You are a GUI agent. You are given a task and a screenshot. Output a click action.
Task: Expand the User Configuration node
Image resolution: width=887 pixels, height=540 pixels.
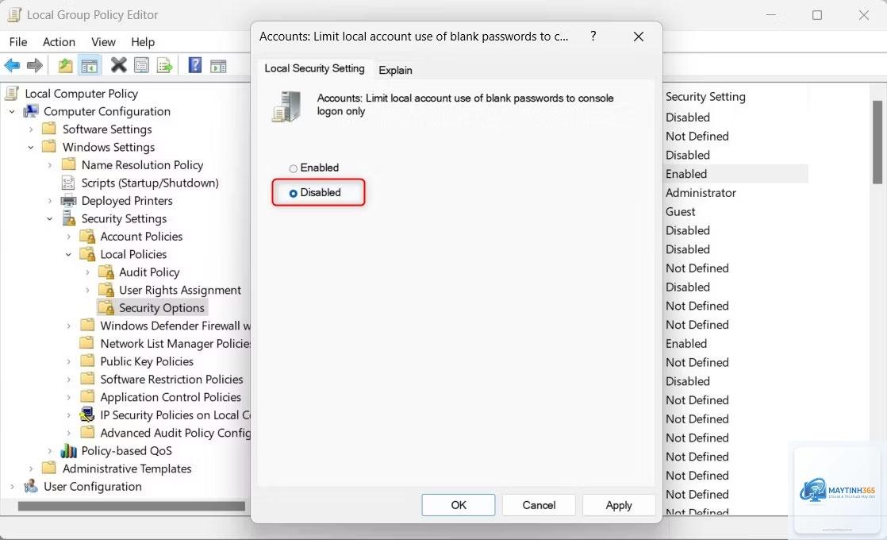(12, 486)
